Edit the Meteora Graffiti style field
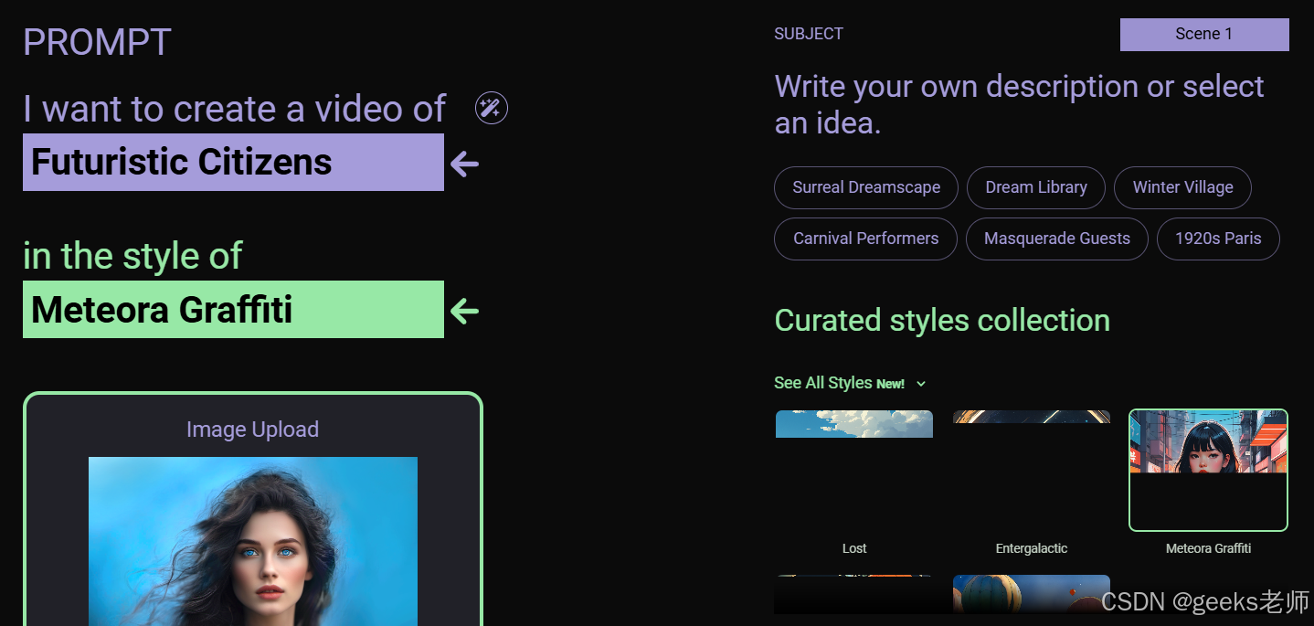This screenshot has width=1314, height=626. [233, 310]
